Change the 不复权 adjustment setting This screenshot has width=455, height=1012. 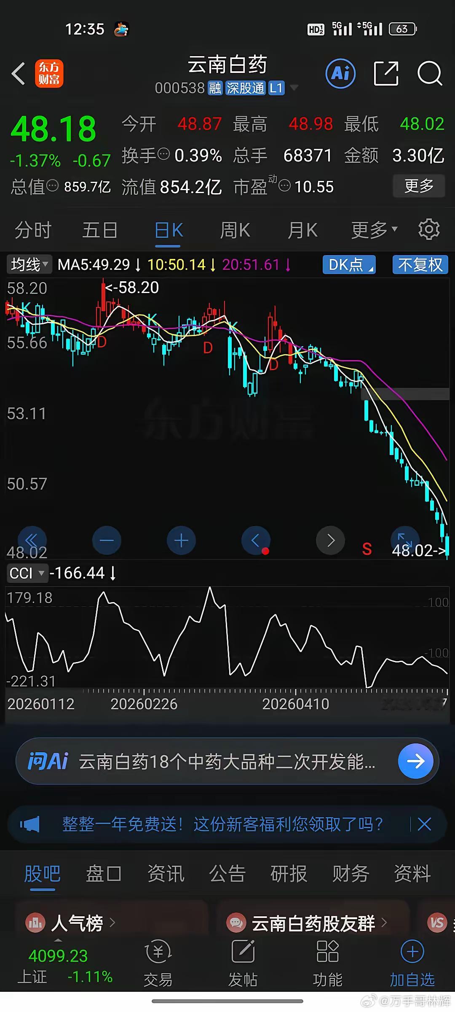420,265
